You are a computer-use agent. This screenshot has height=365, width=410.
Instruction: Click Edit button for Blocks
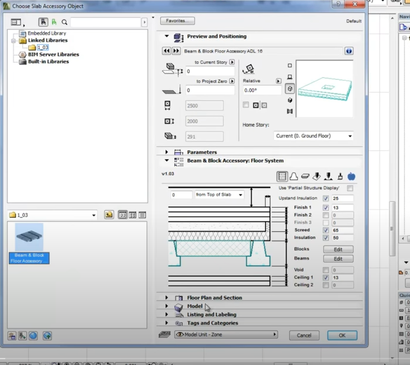tap(338, 249)
